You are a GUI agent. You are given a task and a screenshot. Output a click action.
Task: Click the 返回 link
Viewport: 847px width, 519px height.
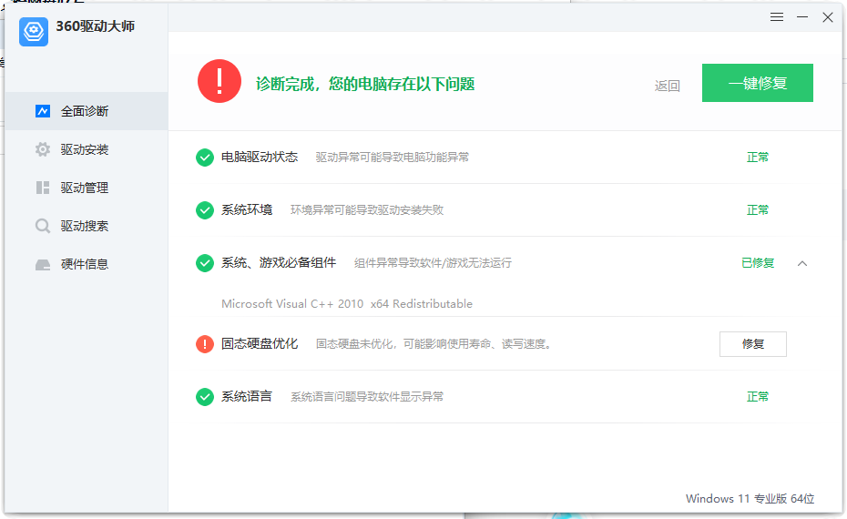[x=667, y=86]
